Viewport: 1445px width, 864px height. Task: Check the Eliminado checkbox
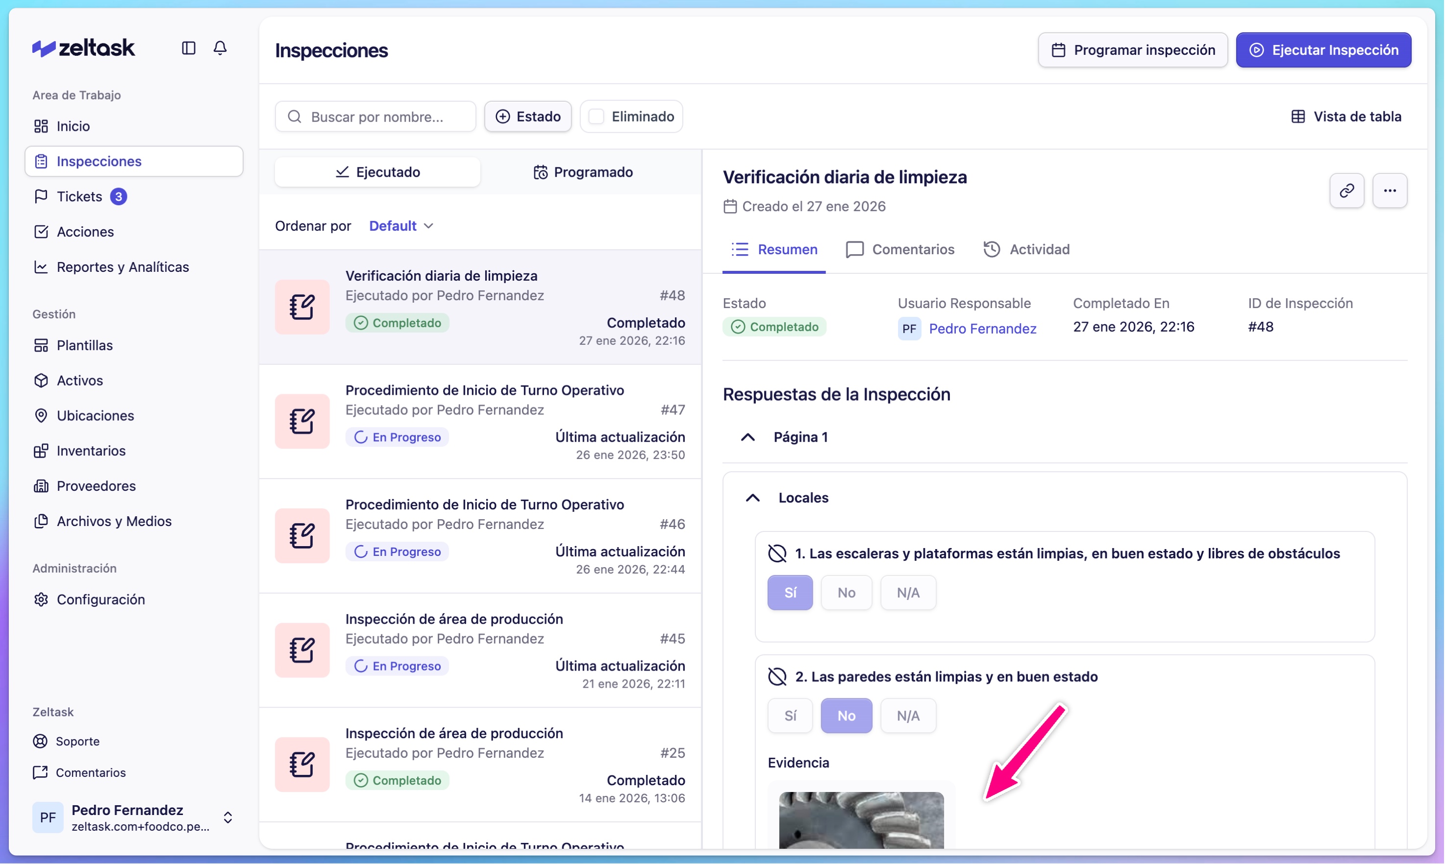pyautogui.click(x=596, y=117)
